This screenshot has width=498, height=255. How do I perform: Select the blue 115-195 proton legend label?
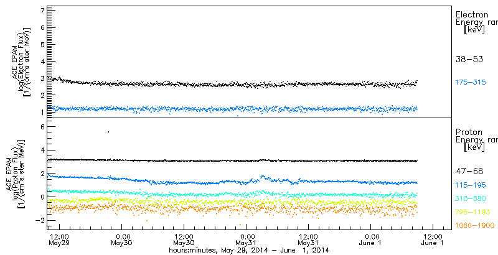pos(471,185)
